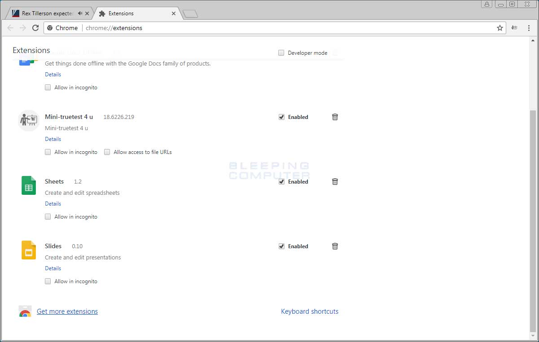The width and height of the screenshot is (539, 342).
Task: Toggle Allow in incognito for Google Docs Offline
Action: (x=48, y=88)
